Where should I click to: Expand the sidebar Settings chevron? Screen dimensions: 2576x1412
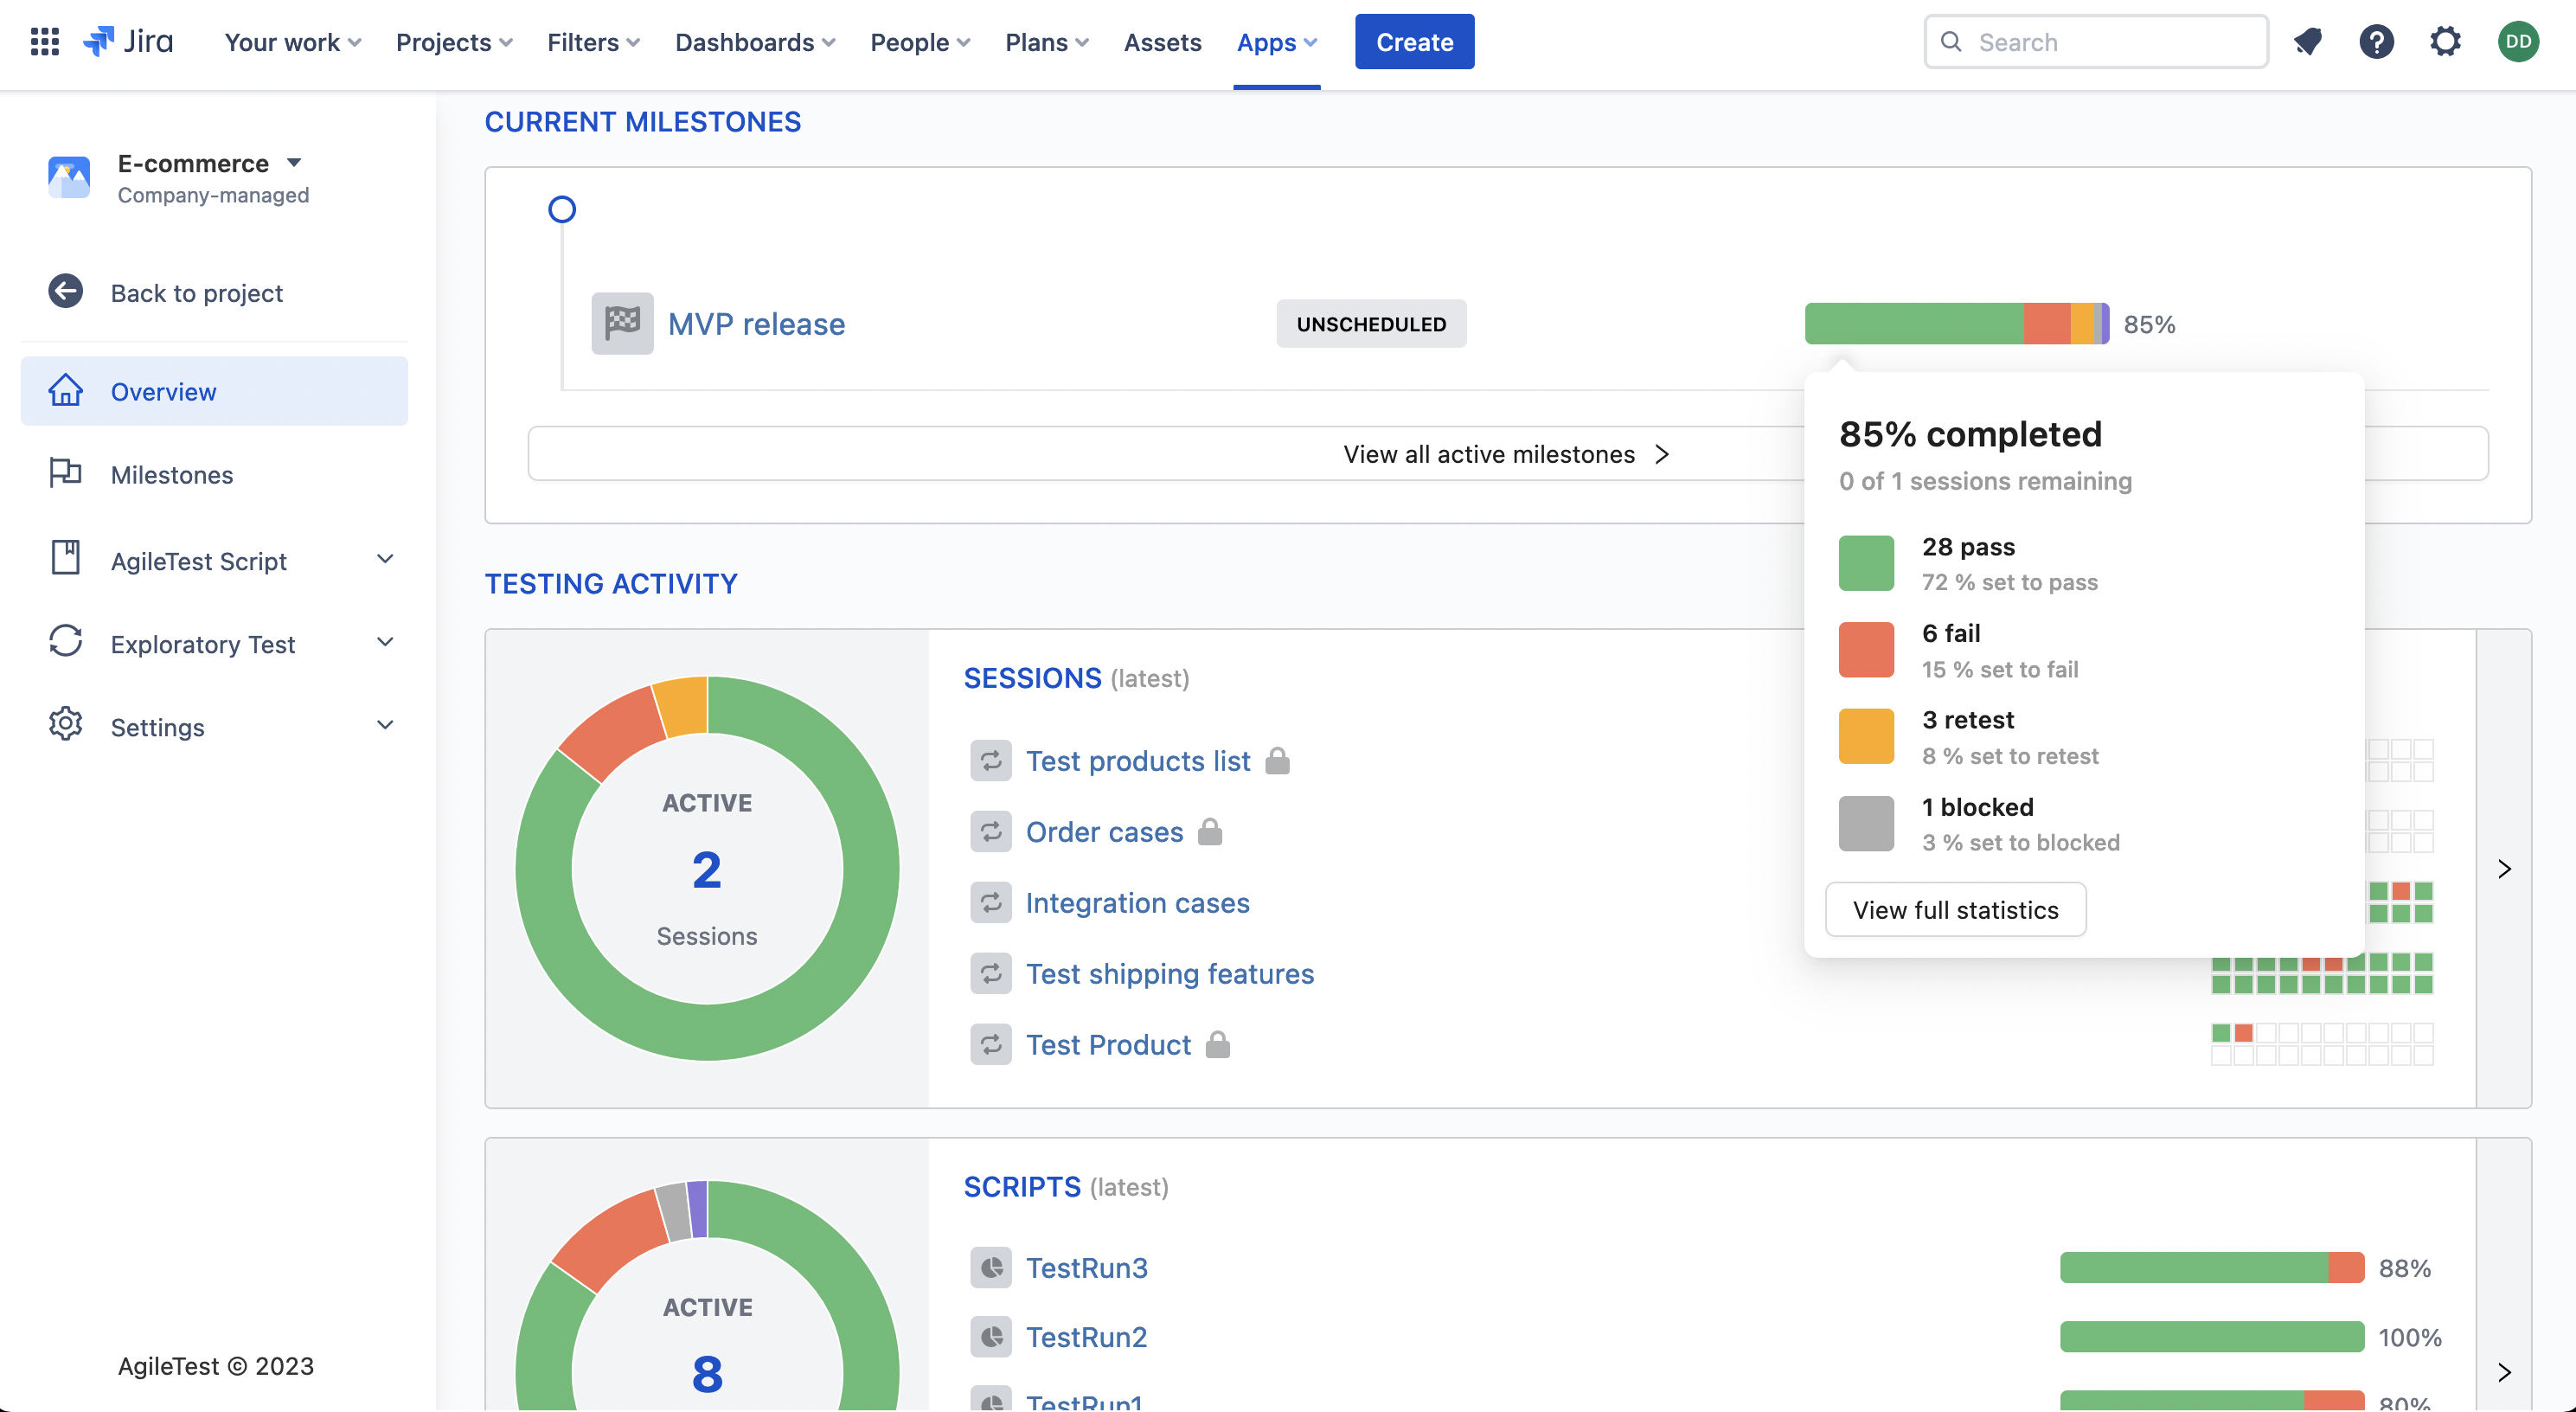tap(385, 726)
